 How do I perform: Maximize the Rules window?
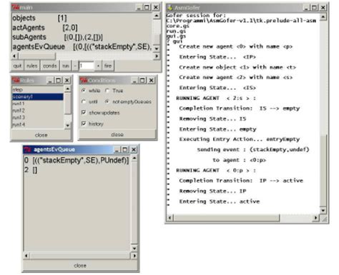[59, 81]
